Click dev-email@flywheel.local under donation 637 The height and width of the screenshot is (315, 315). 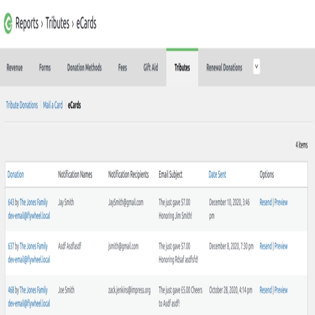pyautogui.click(x=29, y=260)
